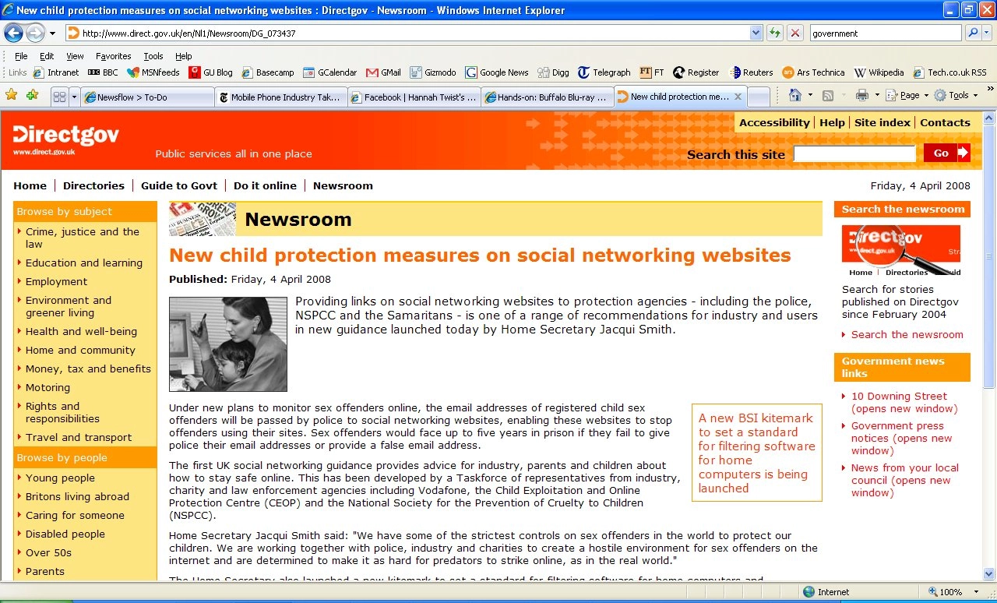Expand the Quick Tabs tab list arrow
997x603 pixels.
[x=75, y=97]
